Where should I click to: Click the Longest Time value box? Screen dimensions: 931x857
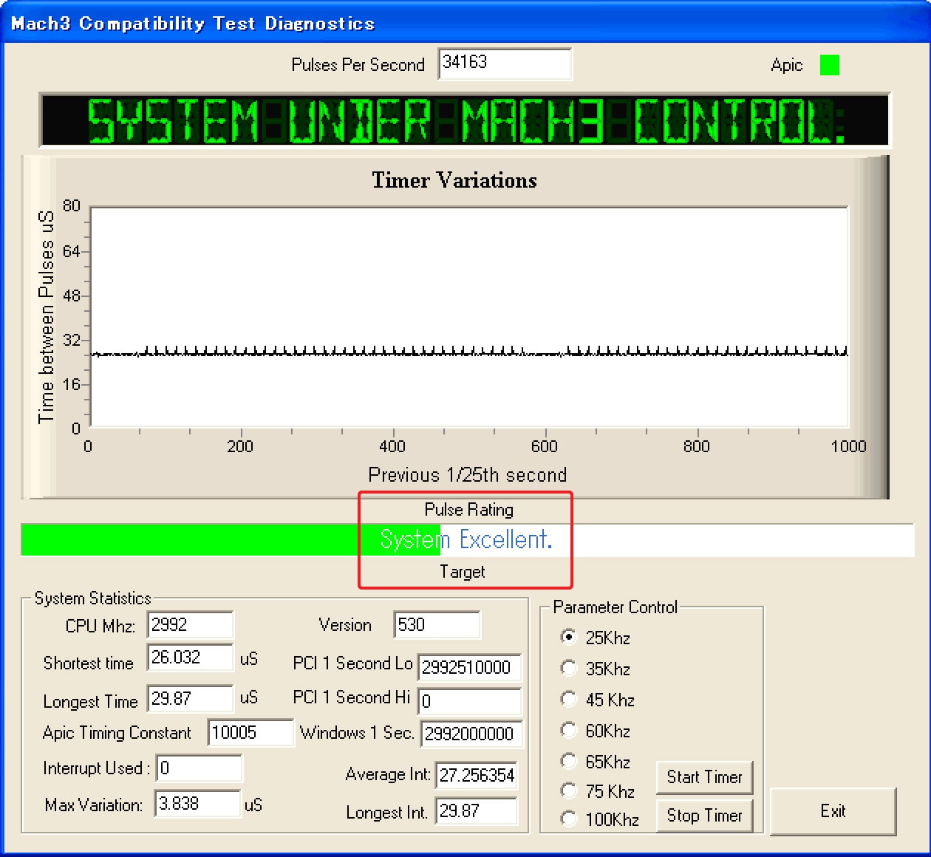pyautogui.click(x=190, y=698)
